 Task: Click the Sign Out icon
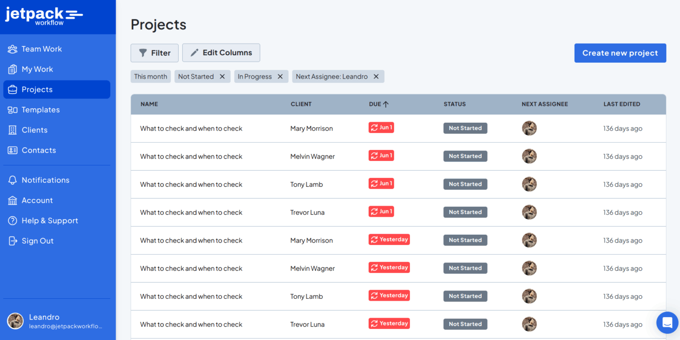click(x=12, y=241)
